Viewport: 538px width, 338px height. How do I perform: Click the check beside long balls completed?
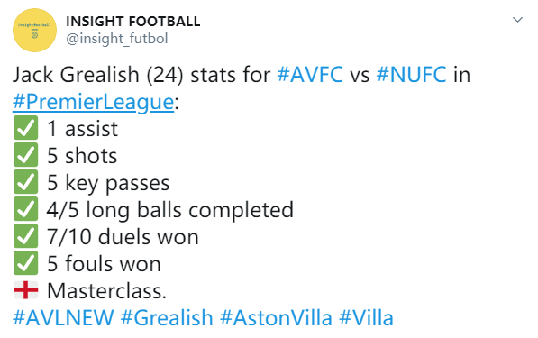point(26,208)
